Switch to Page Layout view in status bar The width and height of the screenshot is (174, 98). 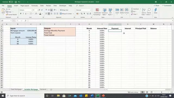tap(147, 92)
